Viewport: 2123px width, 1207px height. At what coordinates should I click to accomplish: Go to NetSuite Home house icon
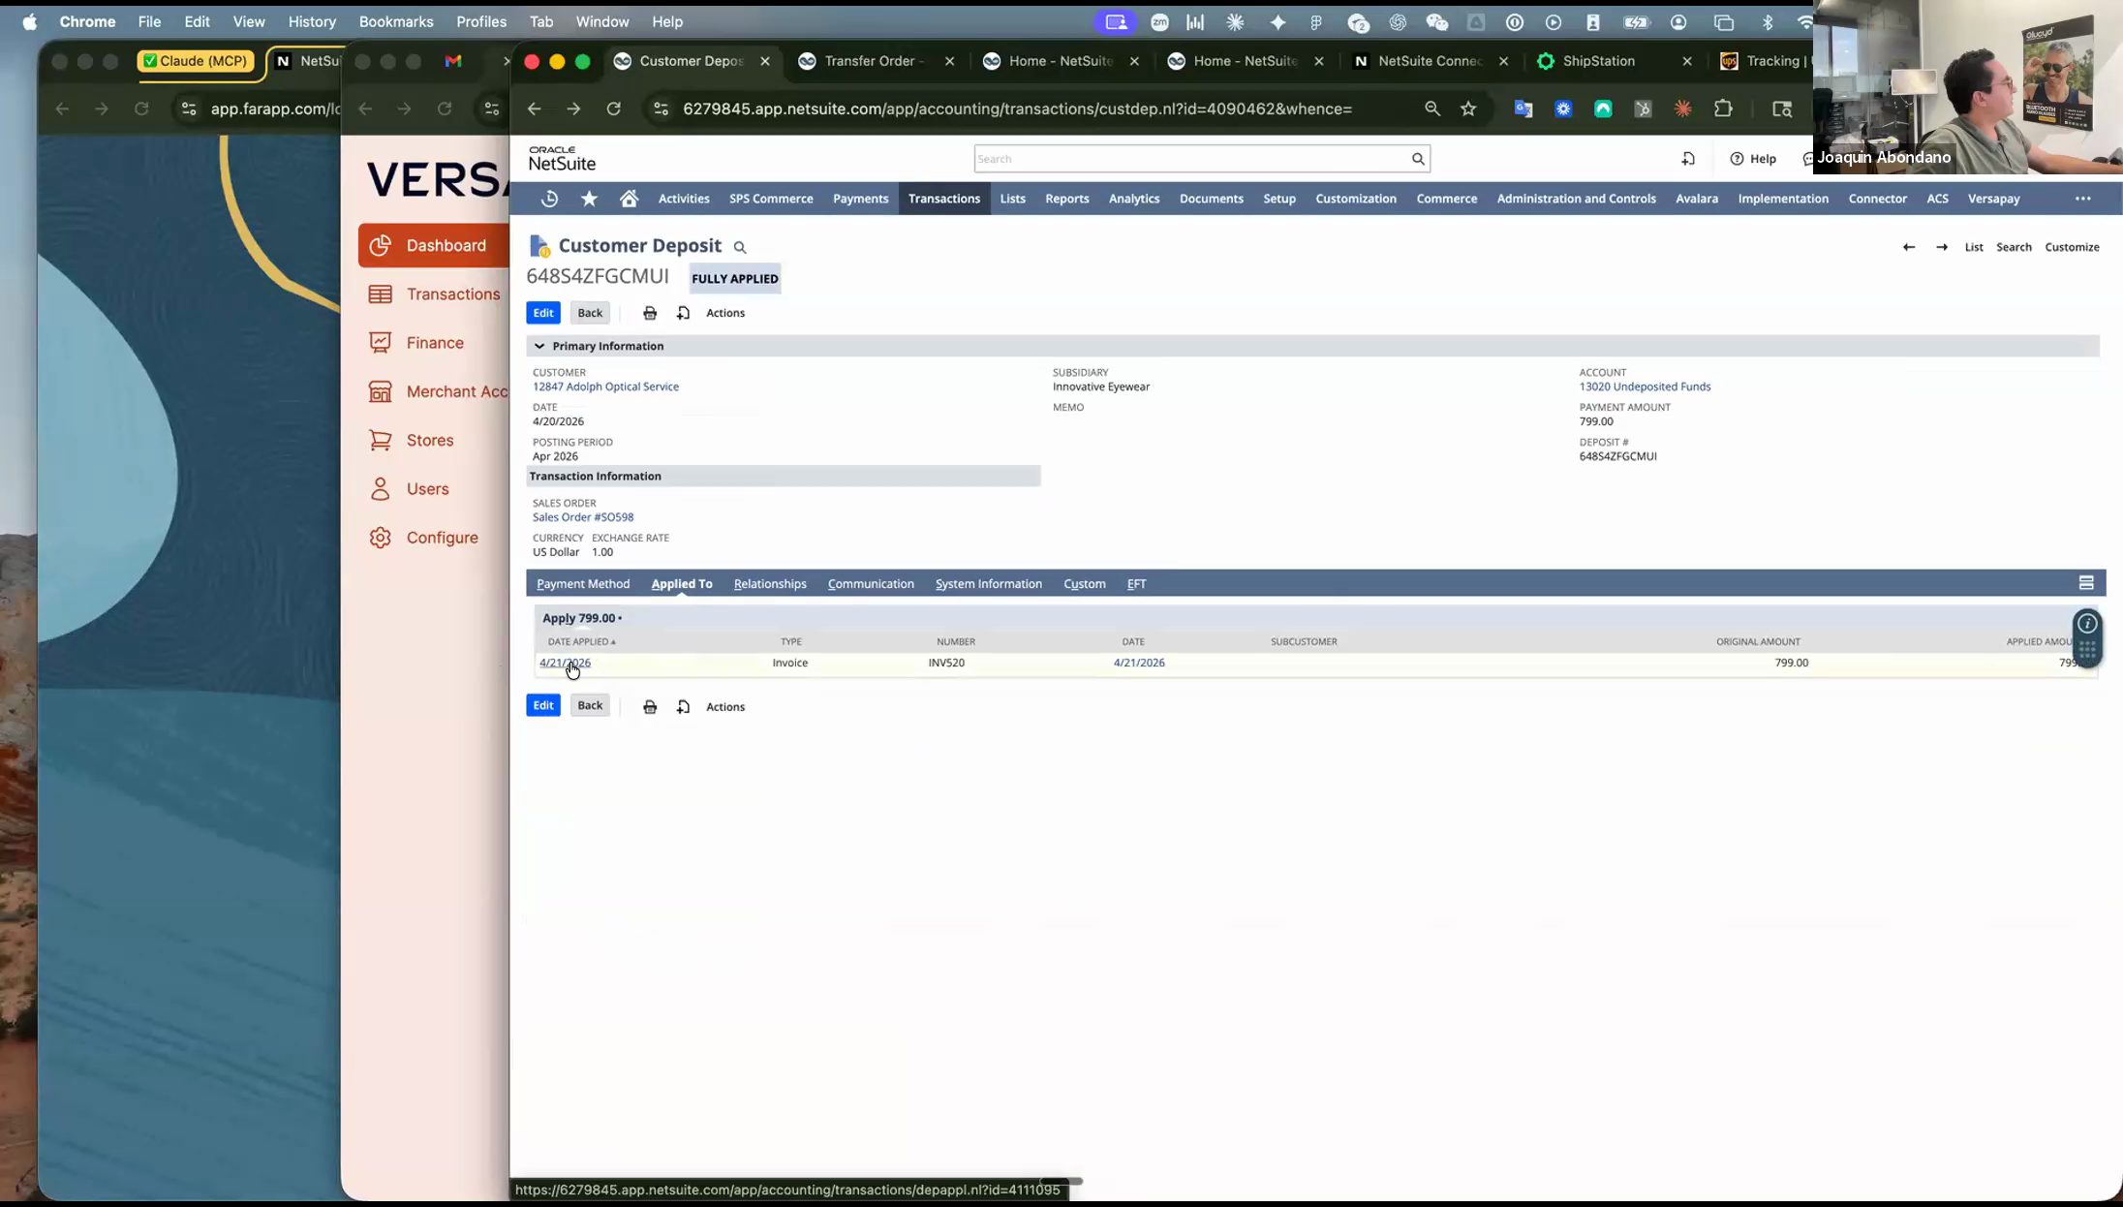(629, 199)
